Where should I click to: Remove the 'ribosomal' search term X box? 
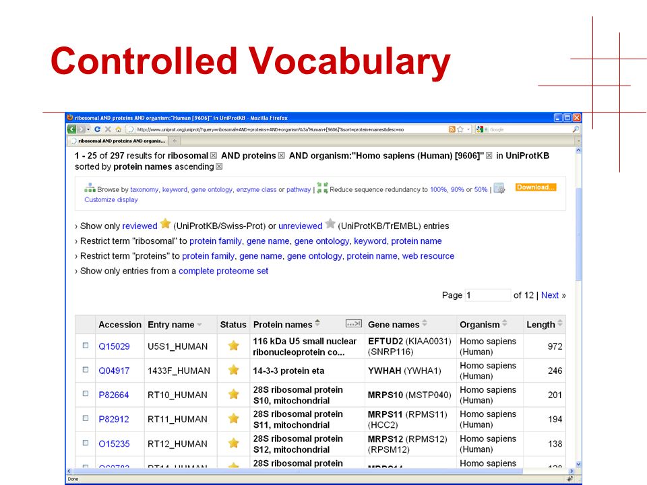coord(214,156)
